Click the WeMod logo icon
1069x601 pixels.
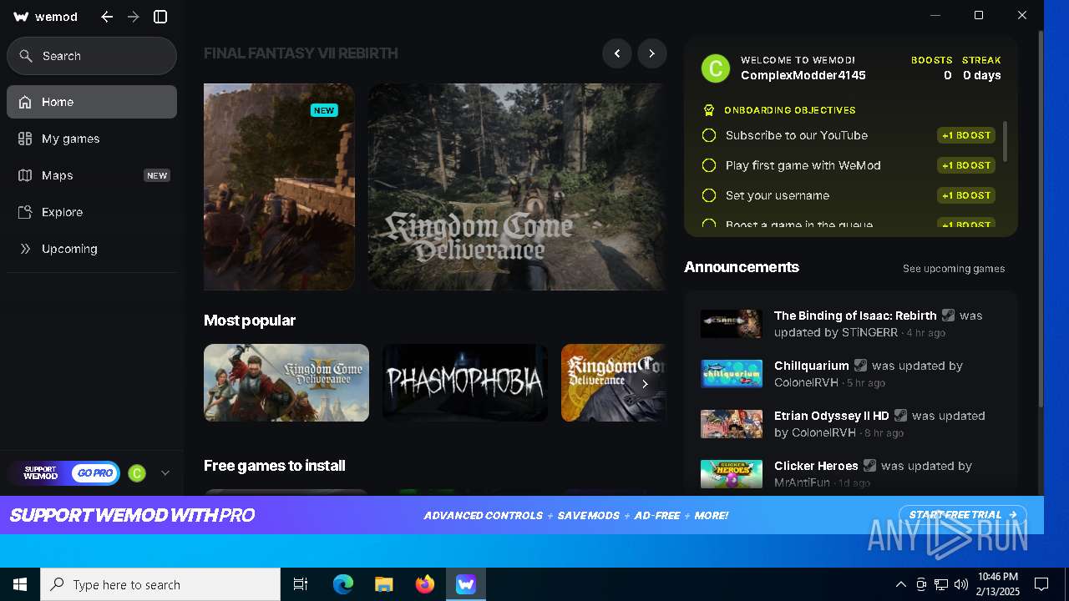pyautogui.click(x=21, y=17)
